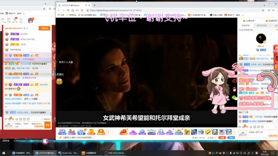278x156 pixels.
Task: Click the 主播投稿 link atop the right panel
Action: [250, 21]
